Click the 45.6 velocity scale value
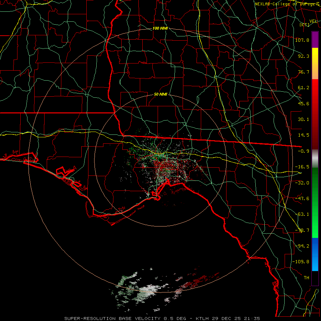 pyautogui.click(x=304, y=103)
